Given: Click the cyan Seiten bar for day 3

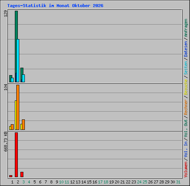Looking at the screenshot, I should [23, 78].
